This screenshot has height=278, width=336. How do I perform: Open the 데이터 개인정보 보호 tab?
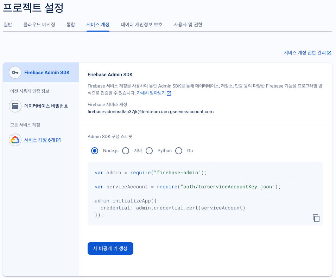(142, 25)
